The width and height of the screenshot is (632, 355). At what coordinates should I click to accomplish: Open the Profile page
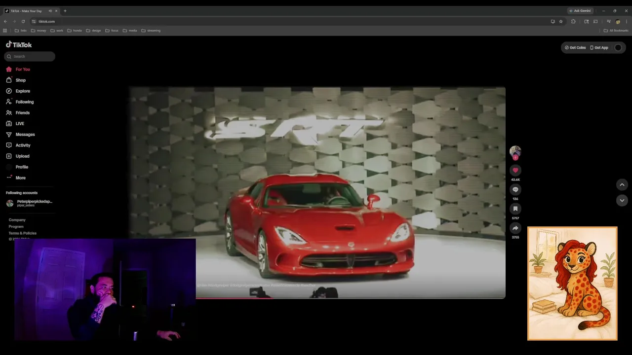(17, 167)
